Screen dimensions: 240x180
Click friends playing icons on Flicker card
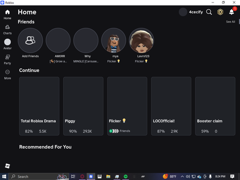click(114, 131)
